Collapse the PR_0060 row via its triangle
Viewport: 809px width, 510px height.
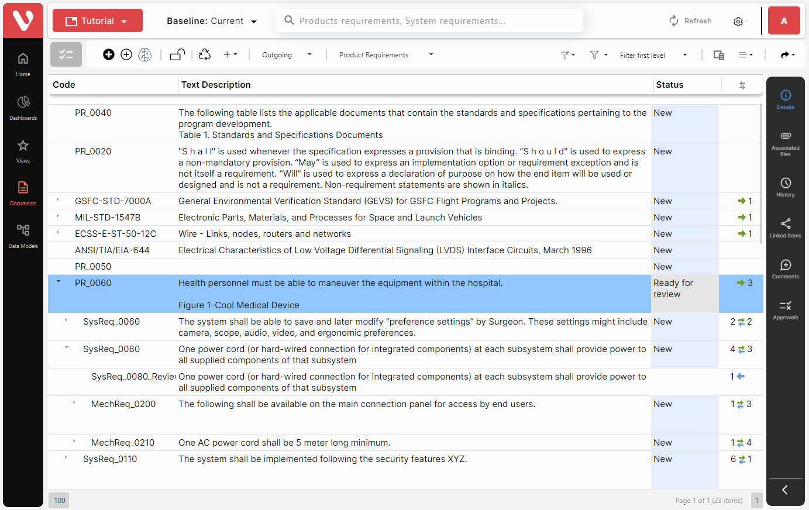pos(58,281)
